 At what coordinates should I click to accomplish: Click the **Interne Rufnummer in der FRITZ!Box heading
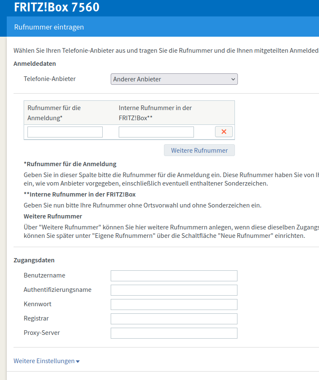(x=79, y=194)
